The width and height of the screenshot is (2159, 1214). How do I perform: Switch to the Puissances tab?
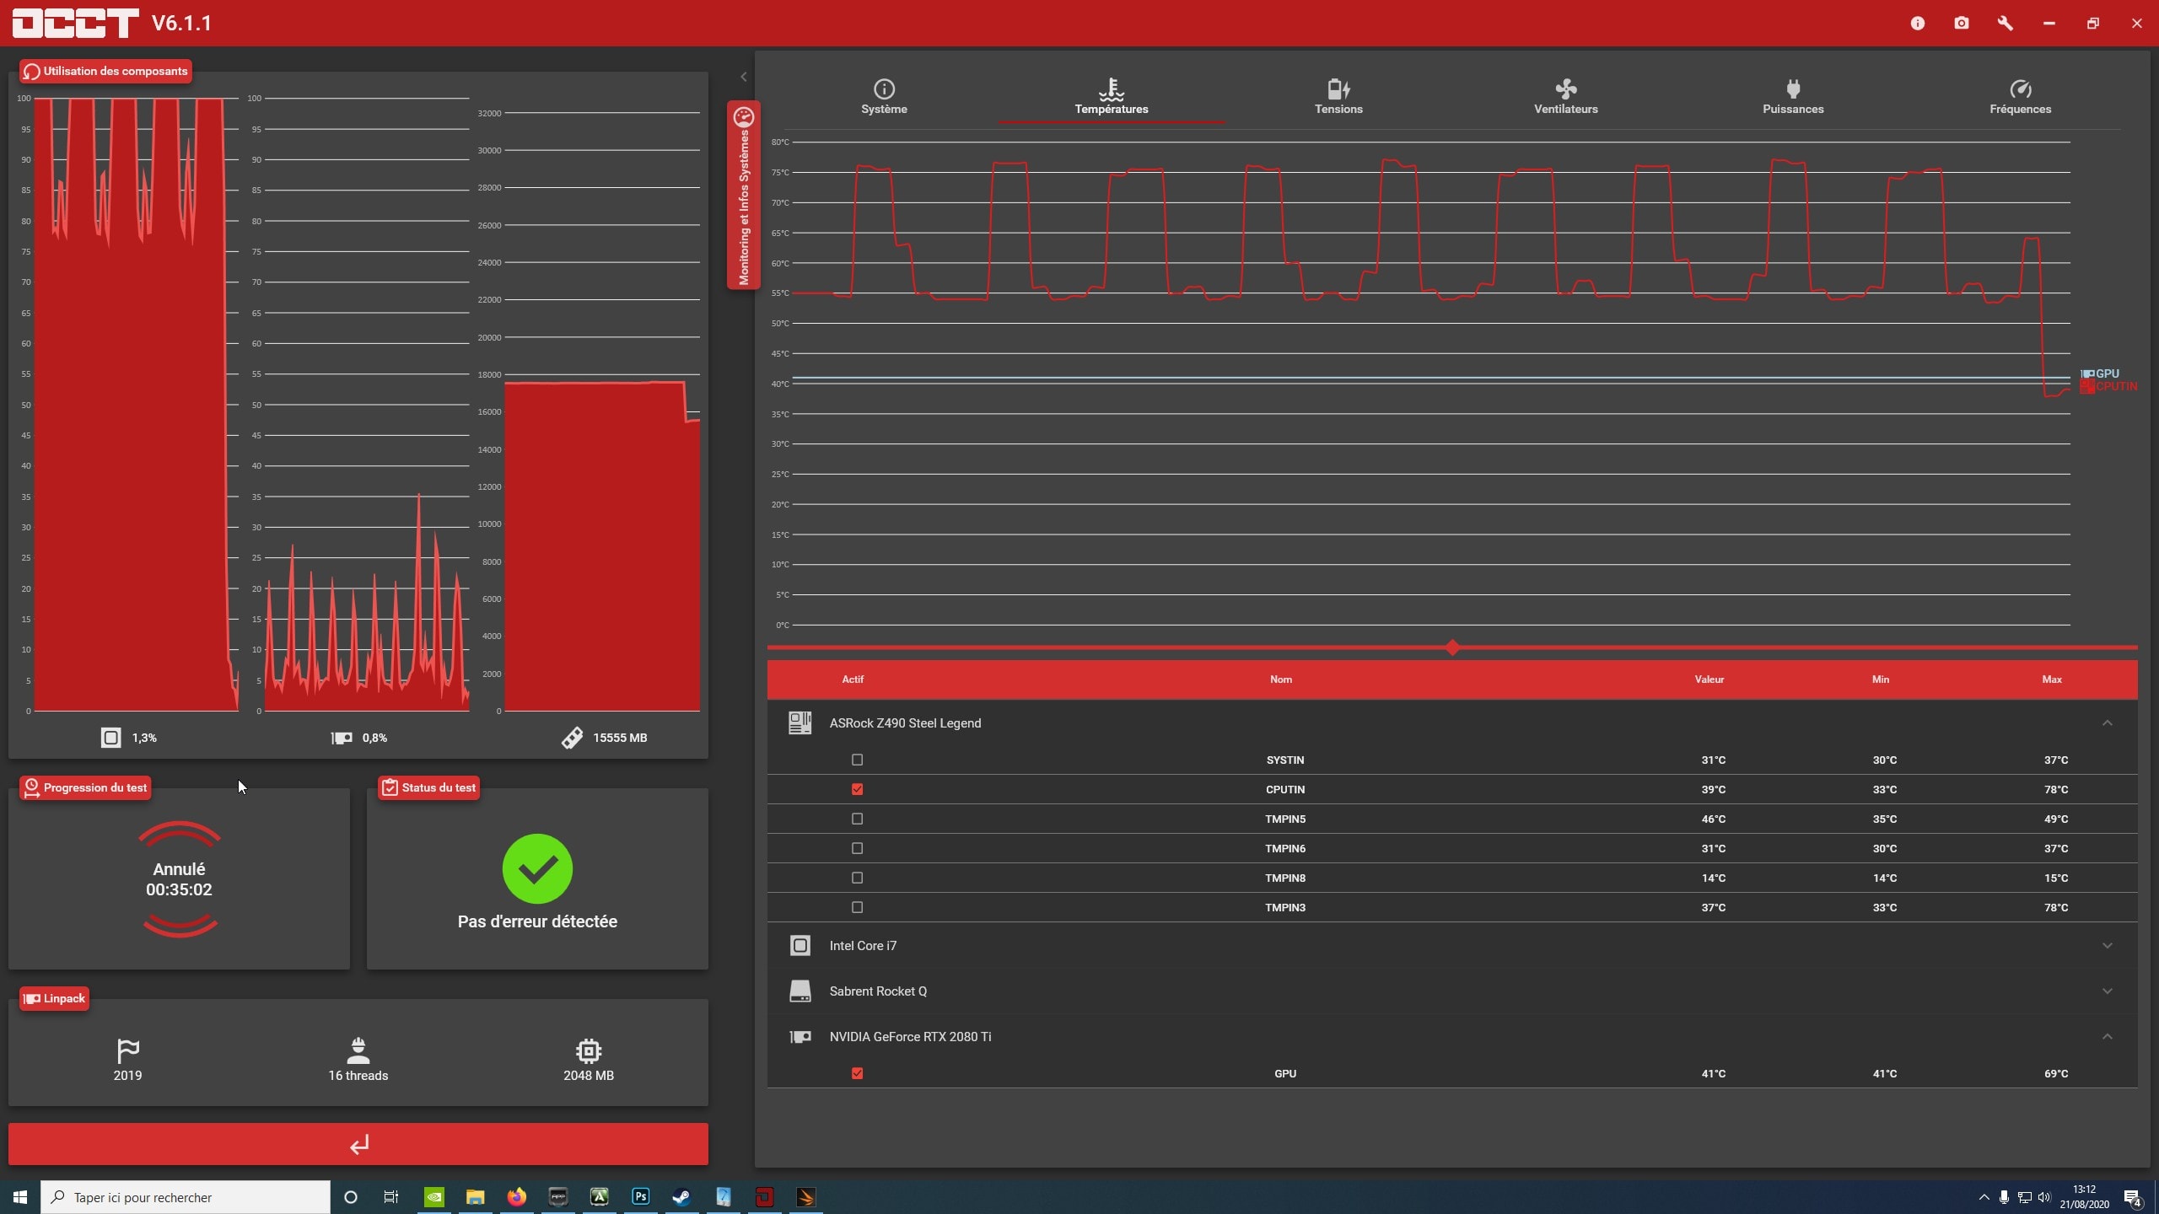click(1793, 97)
